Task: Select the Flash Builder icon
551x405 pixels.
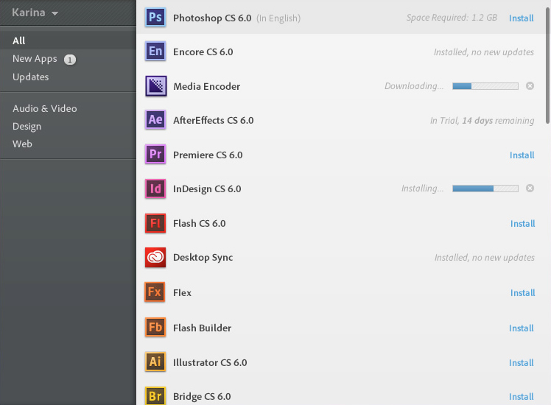Action: tap(155, 328)
